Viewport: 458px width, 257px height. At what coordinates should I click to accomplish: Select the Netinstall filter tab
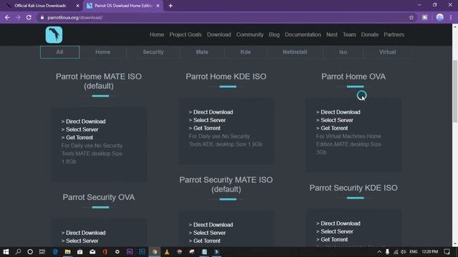pyautogui.click(x=295, y=52)
